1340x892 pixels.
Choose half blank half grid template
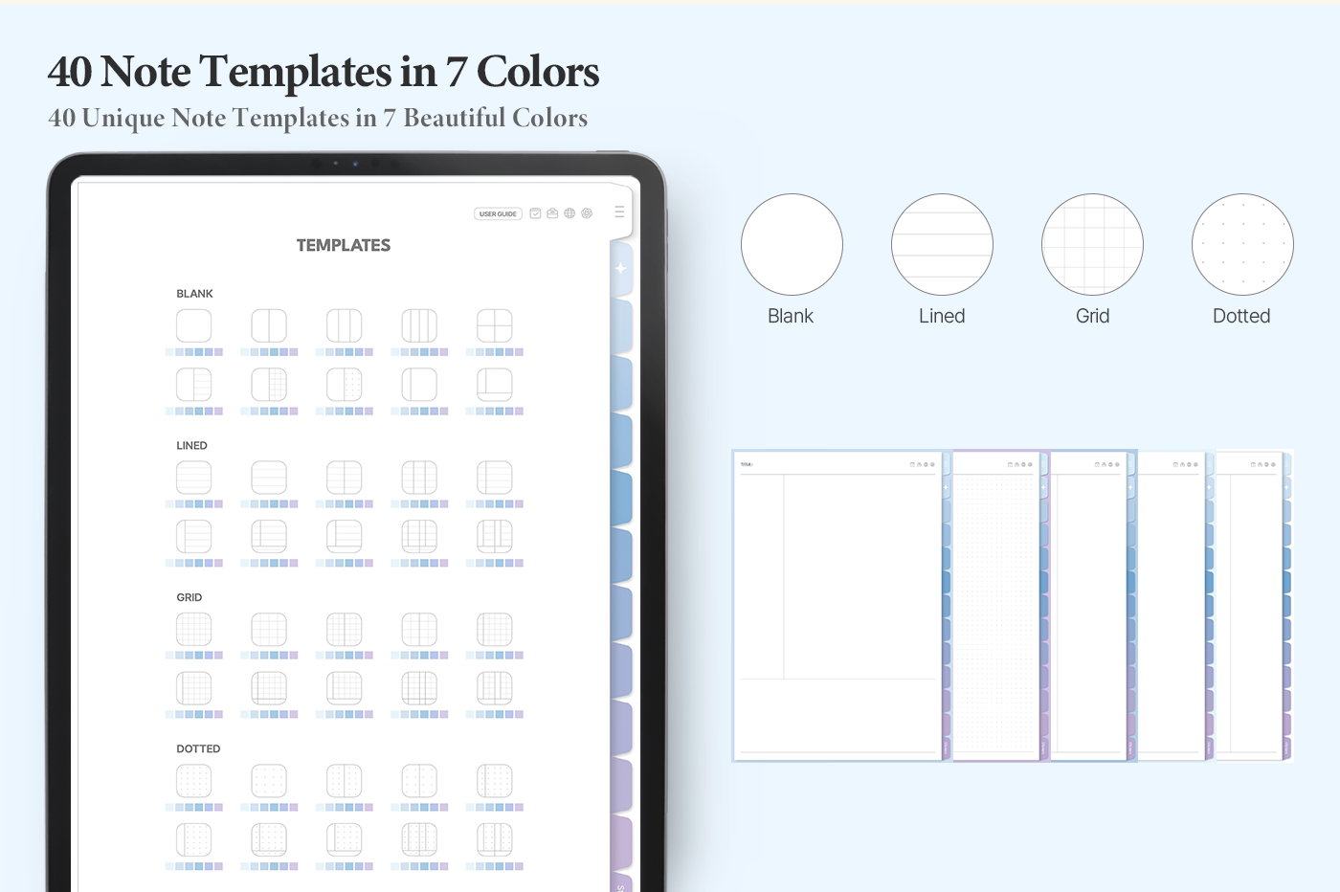(269, 385)
